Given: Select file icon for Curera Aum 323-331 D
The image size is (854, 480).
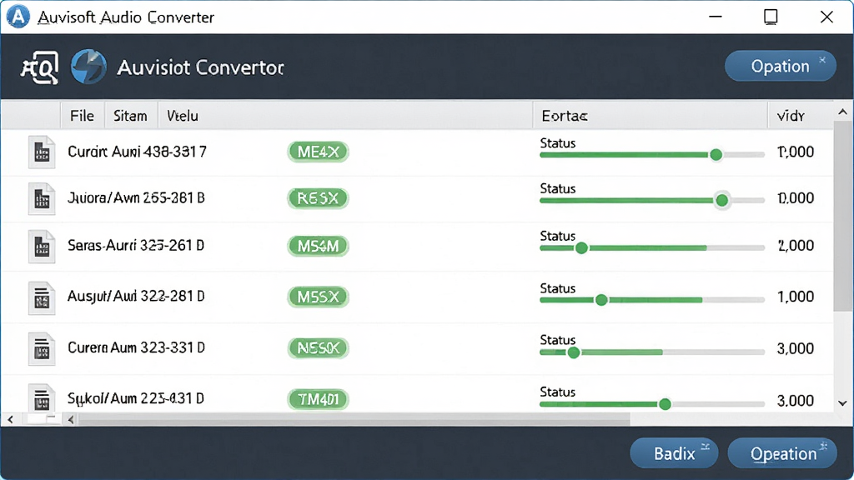Looking at the screenshot, I should (x=42, y=349).
